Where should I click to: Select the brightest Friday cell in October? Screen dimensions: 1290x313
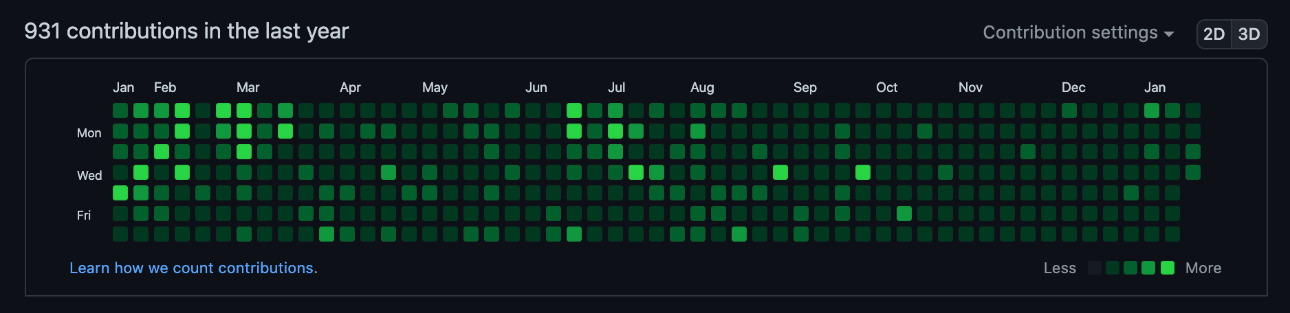coord(904,213)
